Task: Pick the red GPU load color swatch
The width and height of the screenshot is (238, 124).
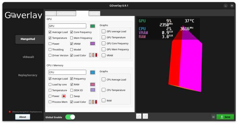Action: point(96,55)
